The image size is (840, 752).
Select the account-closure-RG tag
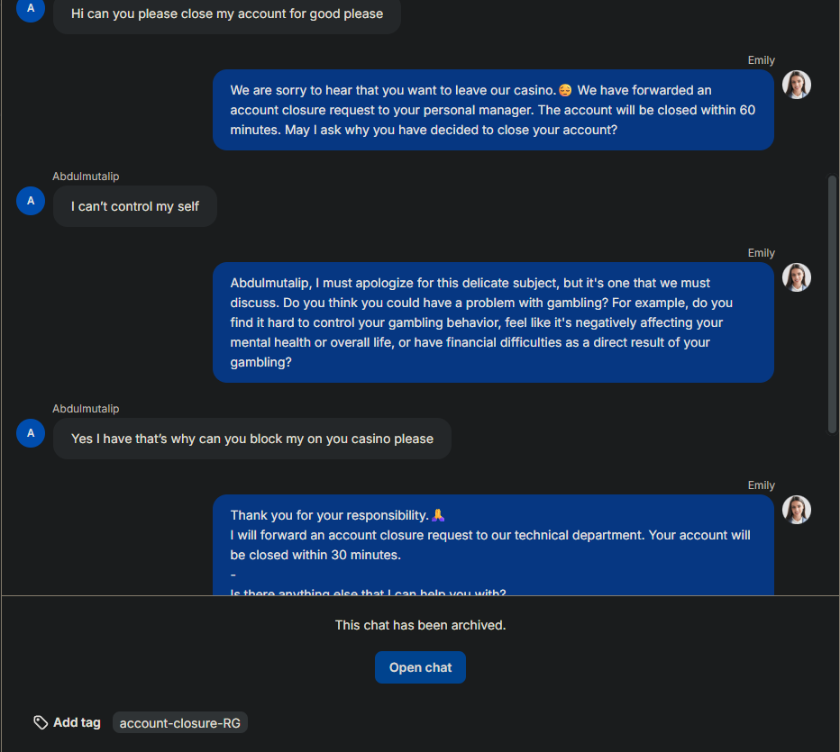click(180, 723)
